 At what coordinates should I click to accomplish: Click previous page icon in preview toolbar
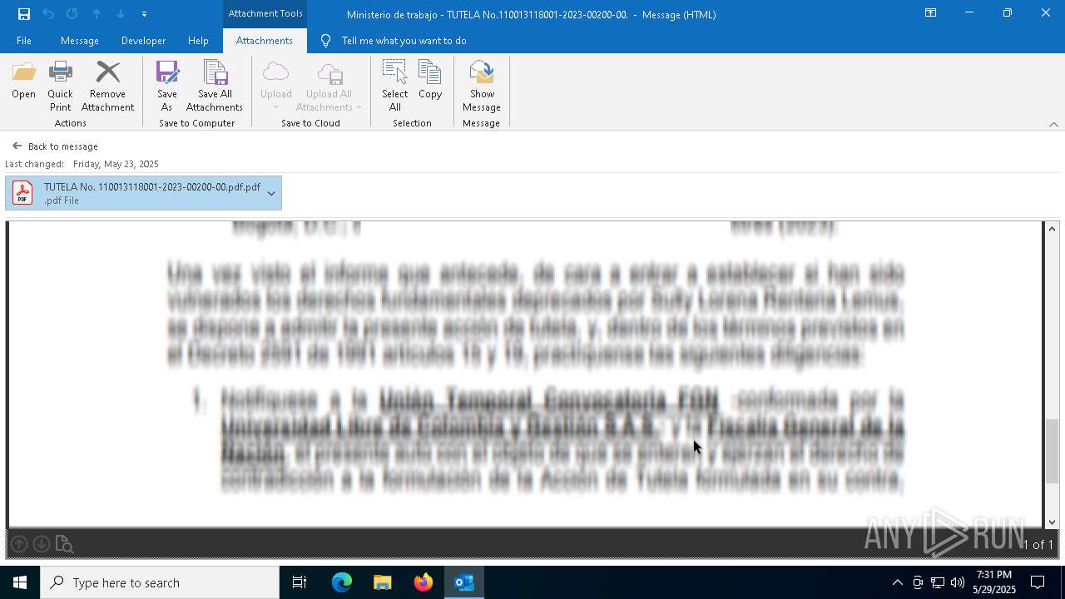point(19,544)
